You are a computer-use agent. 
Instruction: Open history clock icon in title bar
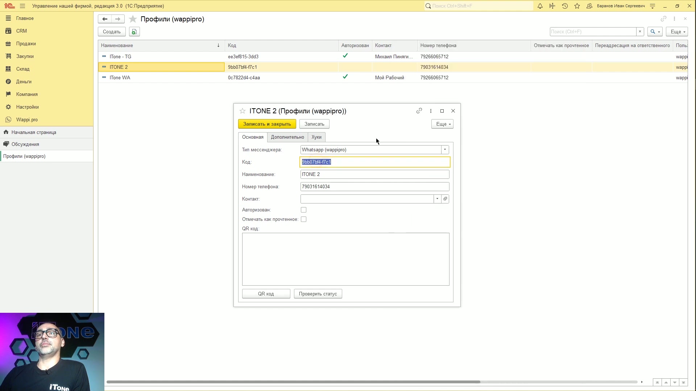tap(565, 6)
